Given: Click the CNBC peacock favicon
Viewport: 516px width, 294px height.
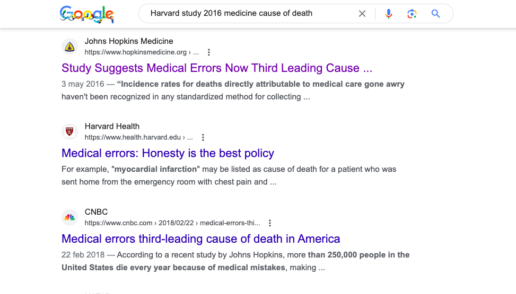Looking at the screenshot, I should 70,217.
